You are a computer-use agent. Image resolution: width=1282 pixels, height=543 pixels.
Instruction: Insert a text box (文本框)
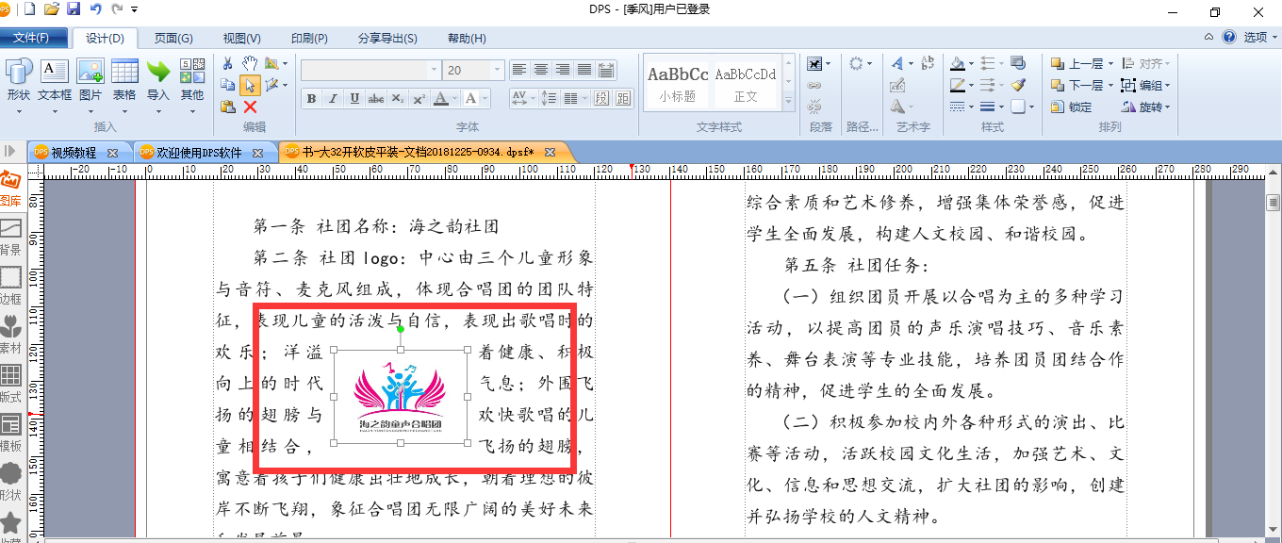[x=55, y=80]
